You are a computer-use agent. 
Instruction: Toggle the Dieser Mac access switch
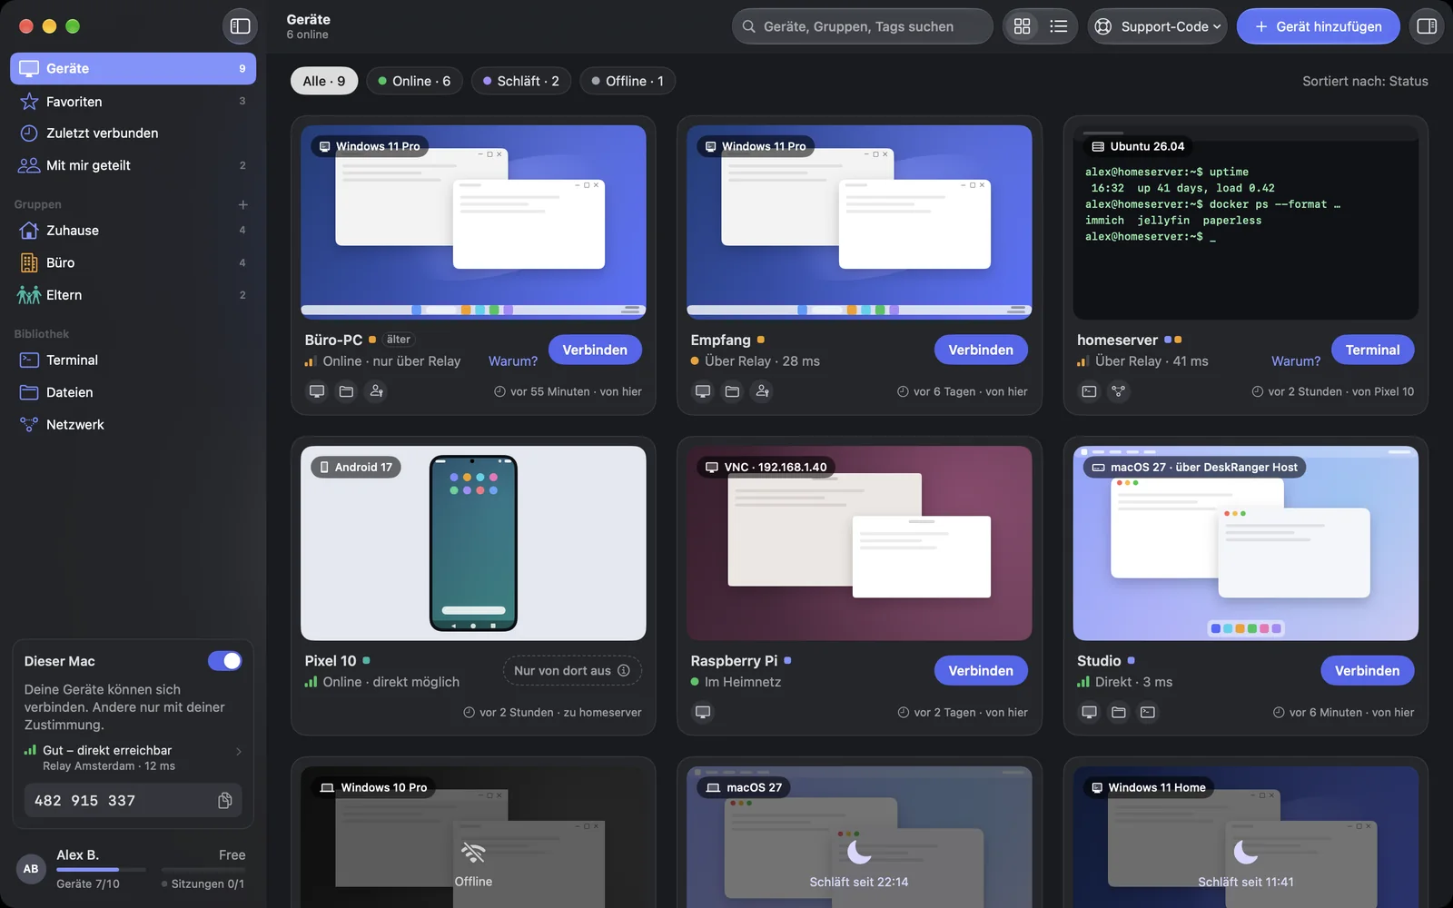(225, 661)
